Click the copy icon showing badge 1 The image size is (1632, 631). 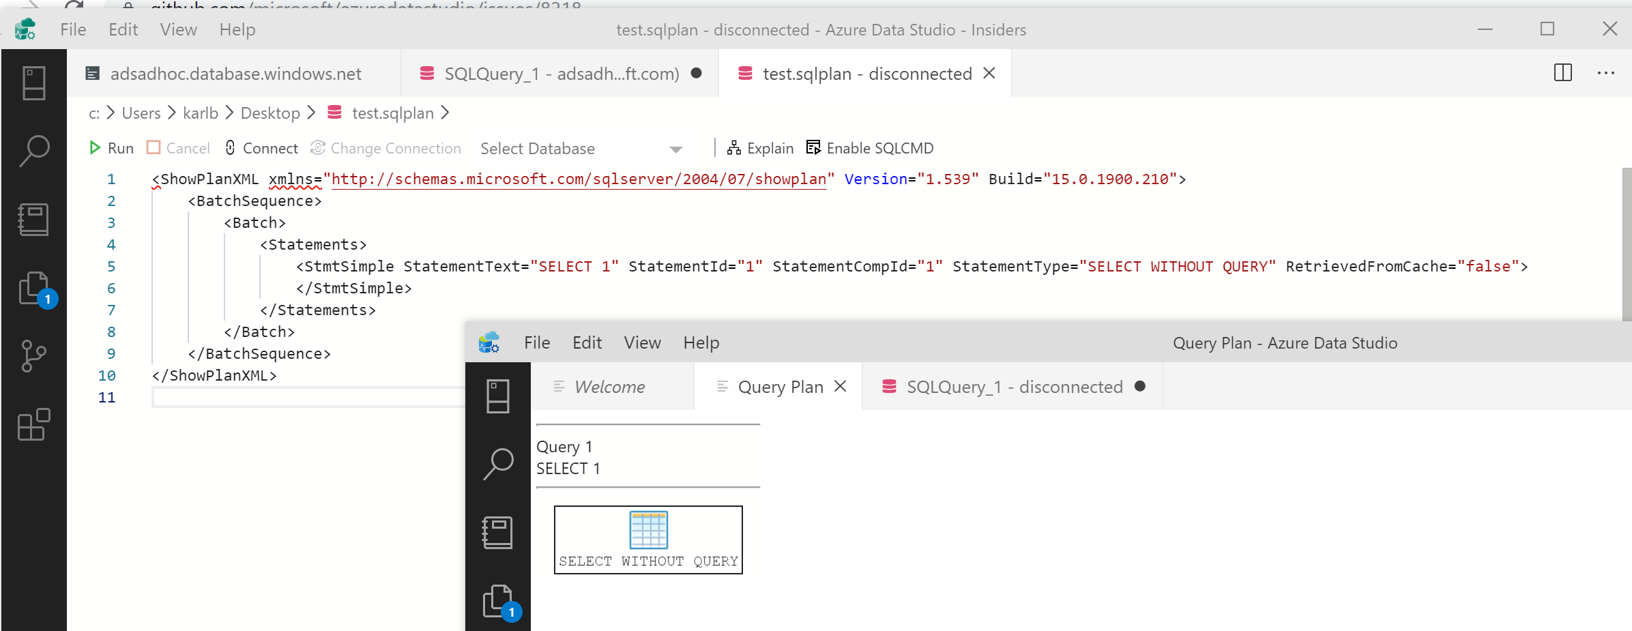33,287
